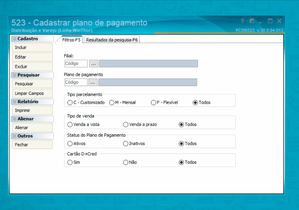This screenshot has height=210, width=299.
Task: Select C - Customizado radio button
Action: coord(70,103)
